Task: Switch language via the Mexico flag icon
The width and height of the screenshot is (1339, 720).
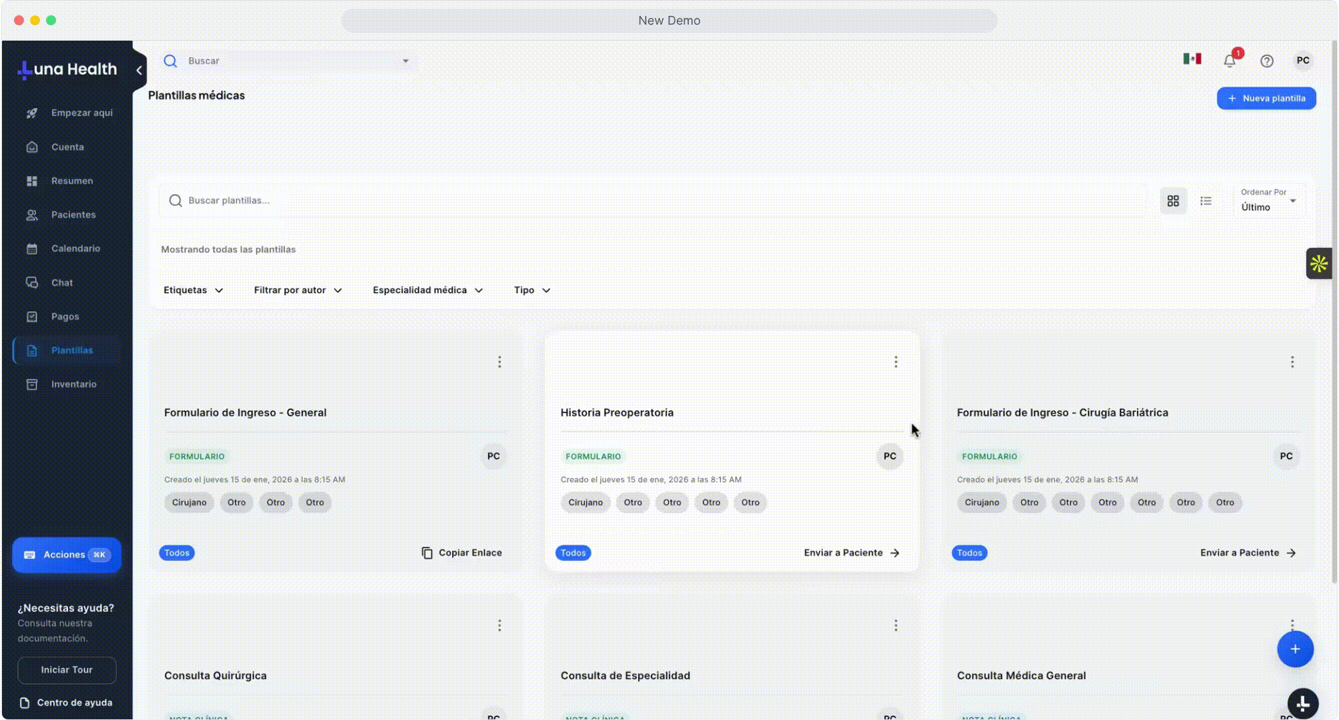Action: 1192,59
